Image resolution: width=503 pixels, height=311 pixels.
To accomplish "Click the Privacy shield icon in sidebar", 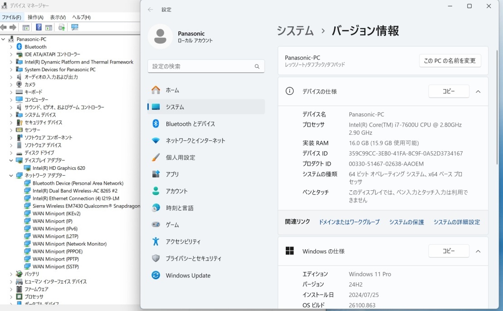I will click(x=156, y=258).
